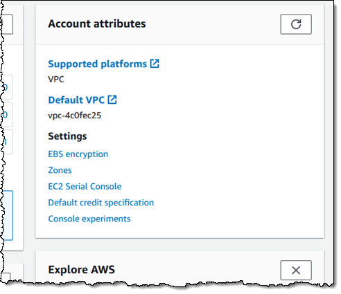The width and height of the screenshot is (341, 294).
Task: Click the first partially visible resource count at left
Action: click(8, 87)
